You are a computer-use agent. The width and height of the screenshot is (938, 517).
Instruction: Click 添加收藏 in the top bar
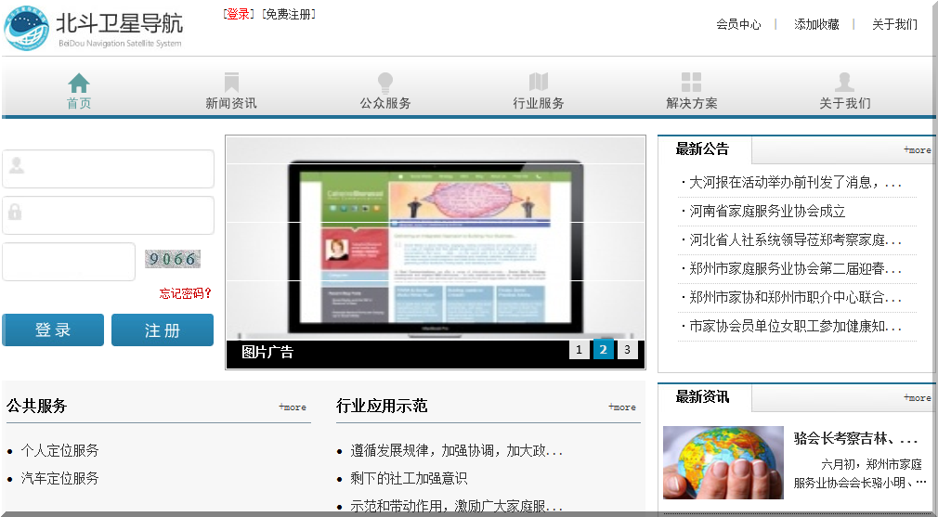[x=816, y=24]
